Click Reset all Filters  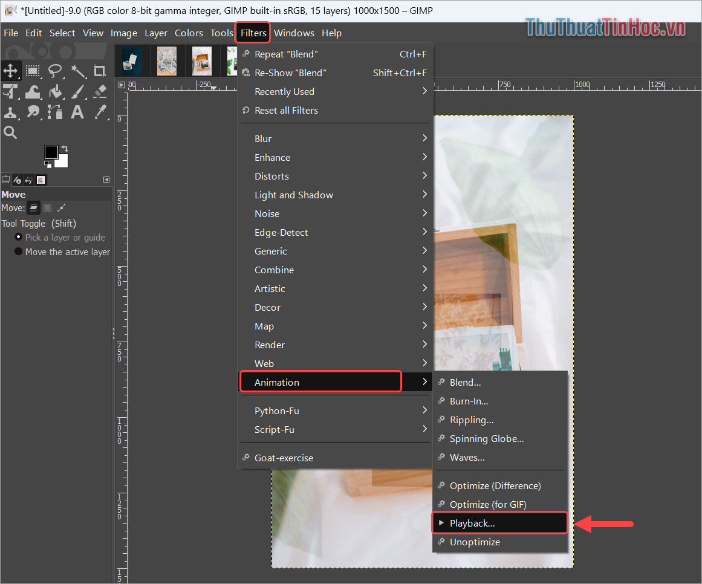point(335,111)
